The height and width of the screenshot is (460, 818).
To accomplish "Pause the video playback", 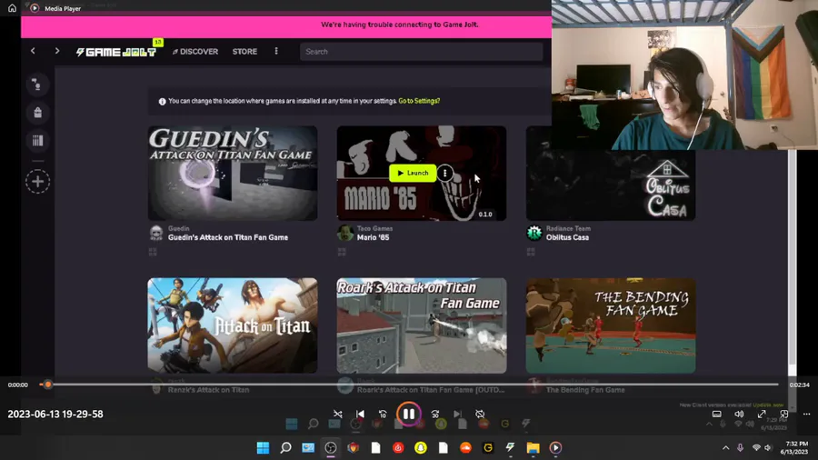I will pos(408,415).
